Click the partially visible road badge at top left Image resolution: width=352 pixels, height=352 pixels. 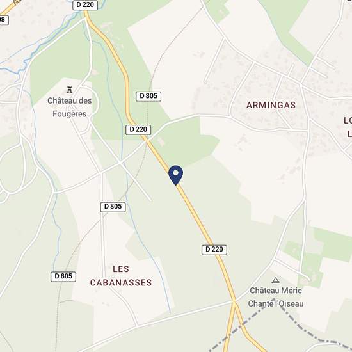[4, 20]
